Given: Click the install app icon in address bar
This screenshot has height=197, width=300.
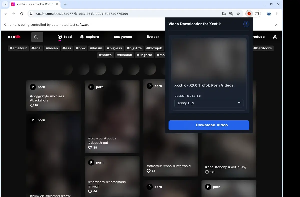Looking at the screenshot, I should point(224,14).
